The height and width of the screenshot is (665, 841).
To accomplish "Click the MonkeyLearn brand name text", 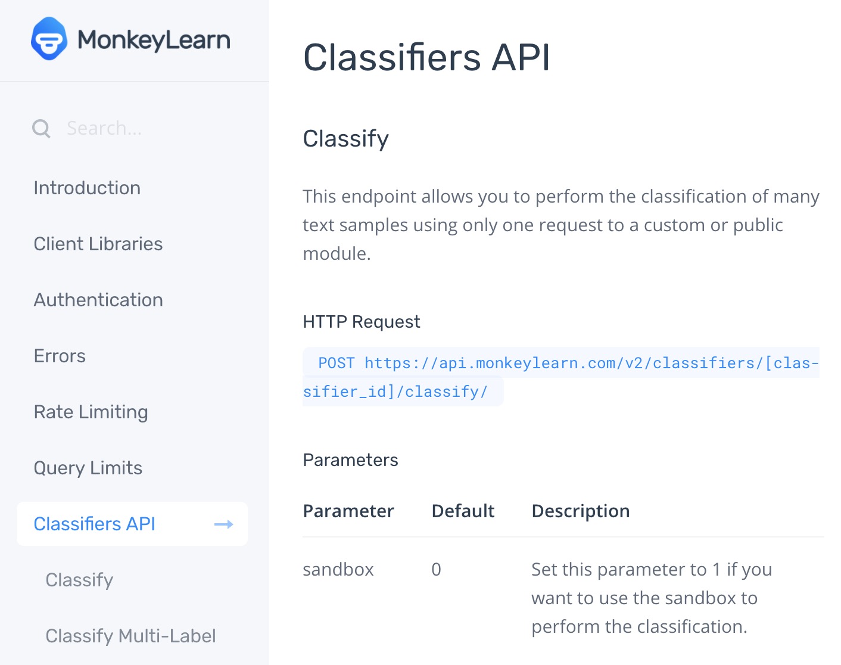I will click(154, 40).
